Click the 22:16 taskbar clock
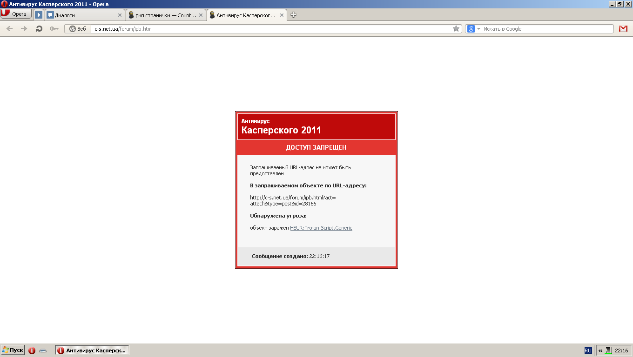The width and height of the screenshot is (633, 357). point(621,350)
